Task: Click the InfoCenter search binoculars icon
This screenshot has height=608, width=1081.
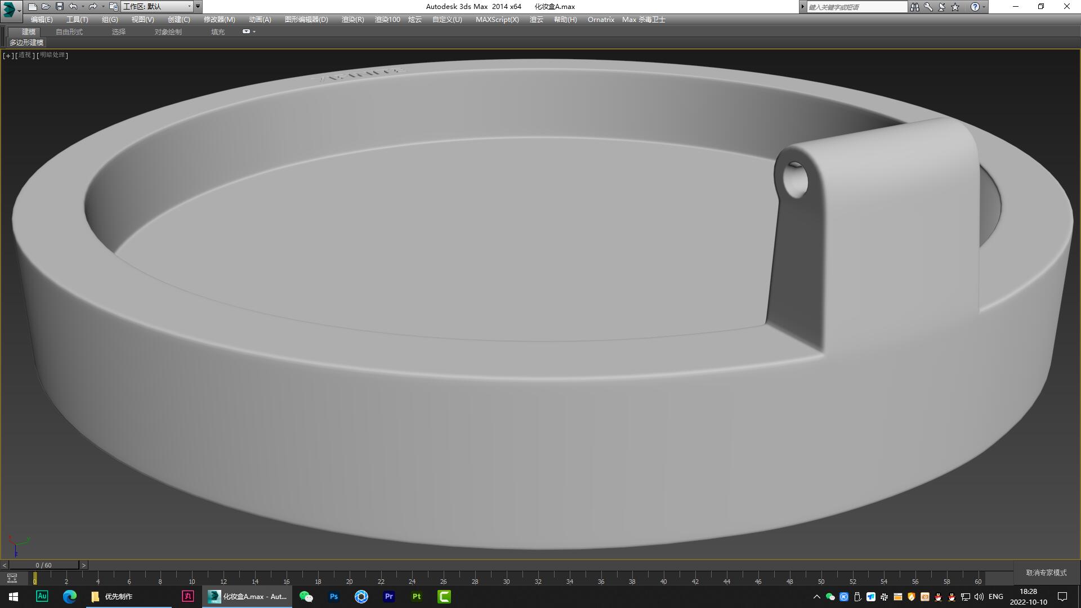Action: (x=914, y=6)
